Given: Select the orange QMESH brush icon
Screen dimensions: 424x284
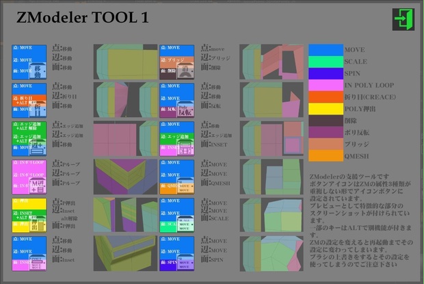Looking at the screenshot, I should pos(177,177).
